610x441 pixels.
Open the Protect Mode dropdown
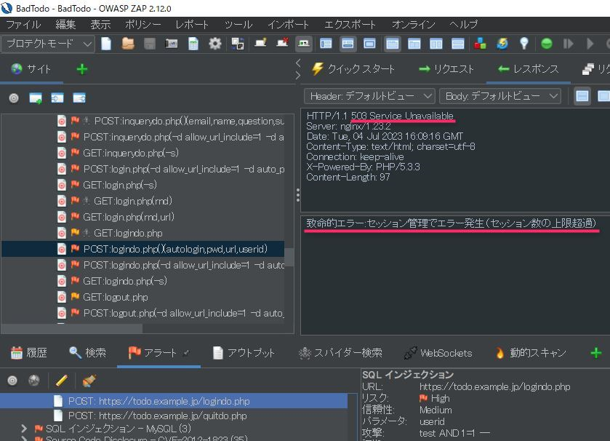pos(48,44)
